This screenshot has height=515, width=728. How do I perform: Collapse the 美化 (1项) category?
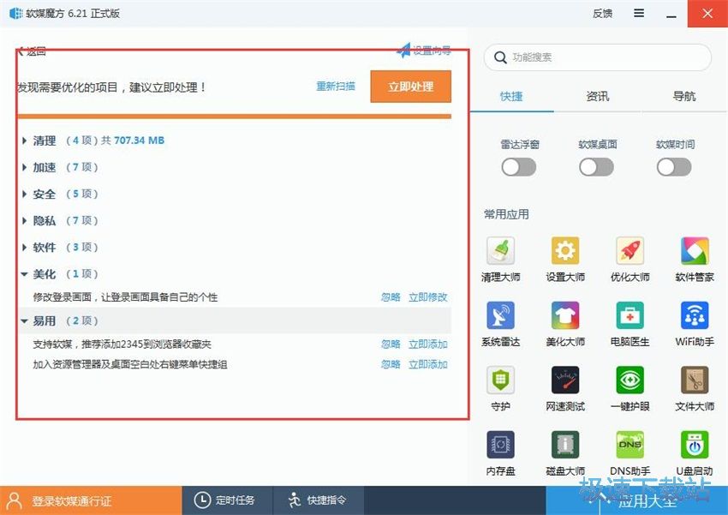tap(25, 274)
